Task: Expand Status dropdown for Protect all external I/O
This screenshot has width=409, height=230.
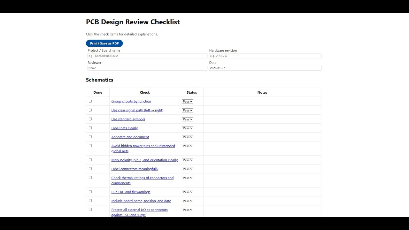Action: click(x=188, y=210)
